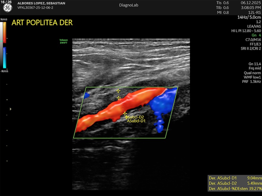Click the 16 / 26 frame counter
This screenshot has width=262, height=196.
click(x=6, y=2)
